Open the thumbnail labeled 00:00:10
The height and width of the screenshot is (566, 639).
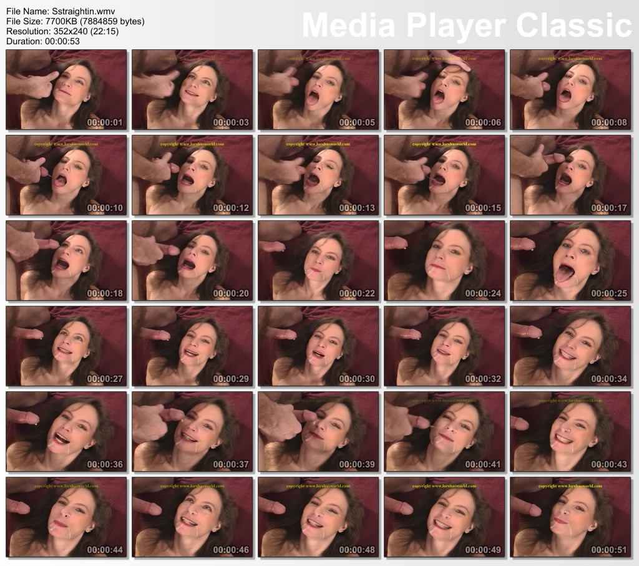[x=66, y=175]
